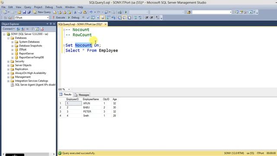Expand the Security folder
277x156 pixels.
[8, 62]
